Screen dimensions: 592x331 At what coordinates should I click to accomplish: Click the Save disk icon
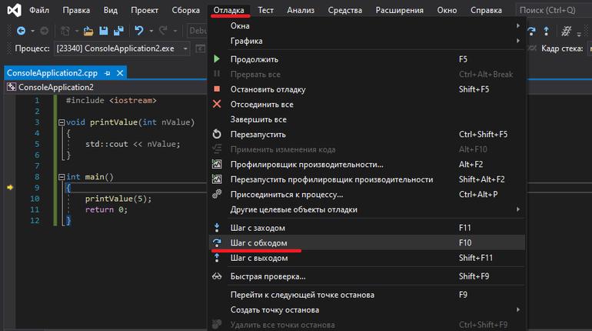104,31
